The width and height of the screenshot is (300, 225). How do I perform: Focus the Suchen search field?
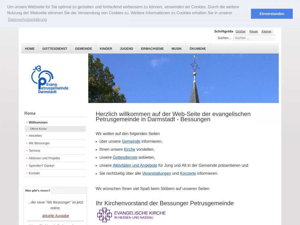pos(254,38)
